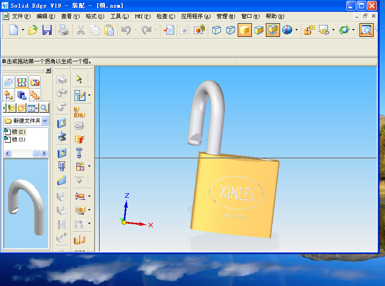The image size is (385, 286).
Task: Open the rotate view dropdown arrow
Action: [x=353, y=30]
